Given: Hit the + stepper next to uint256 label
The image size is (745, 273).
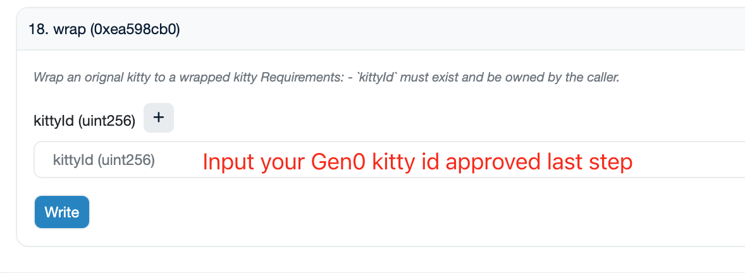Looking at the screenshot, I should [159, 118].
